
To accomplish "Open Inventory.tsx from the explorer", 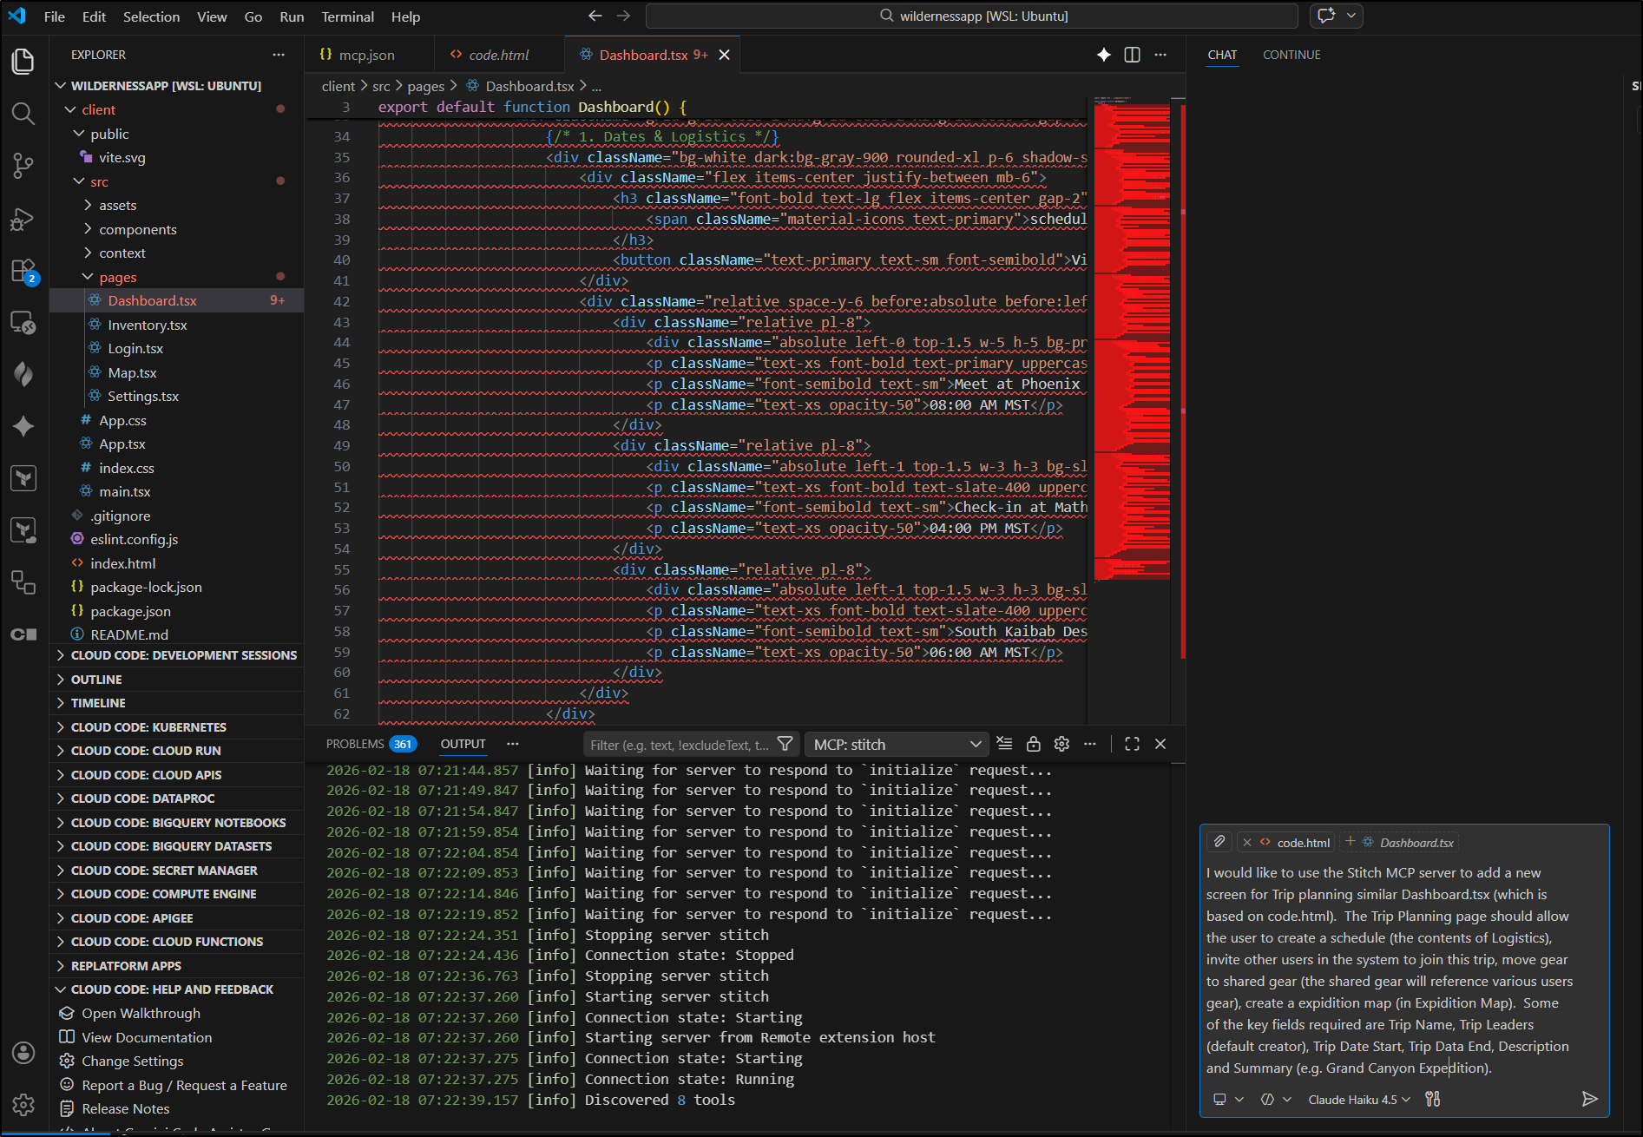I will click(x=148, y=325).
